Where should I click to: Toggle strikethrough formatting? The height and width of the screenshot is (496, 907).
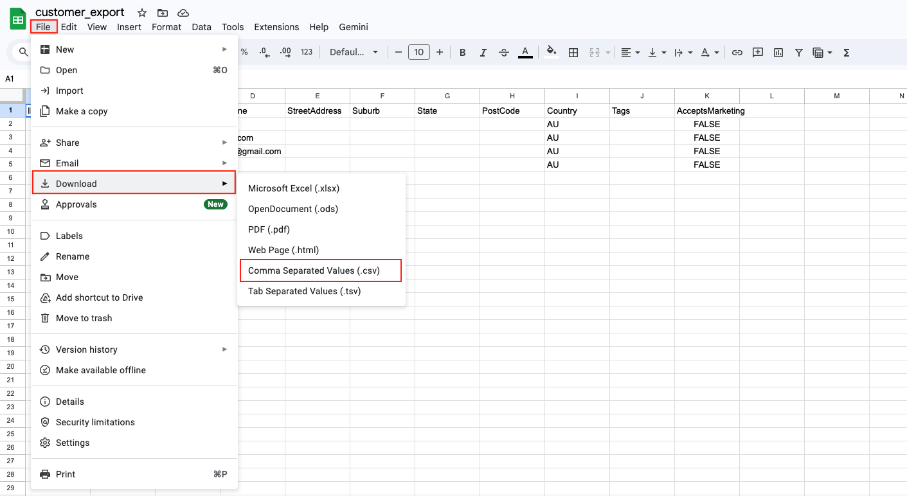coord(504,52)
